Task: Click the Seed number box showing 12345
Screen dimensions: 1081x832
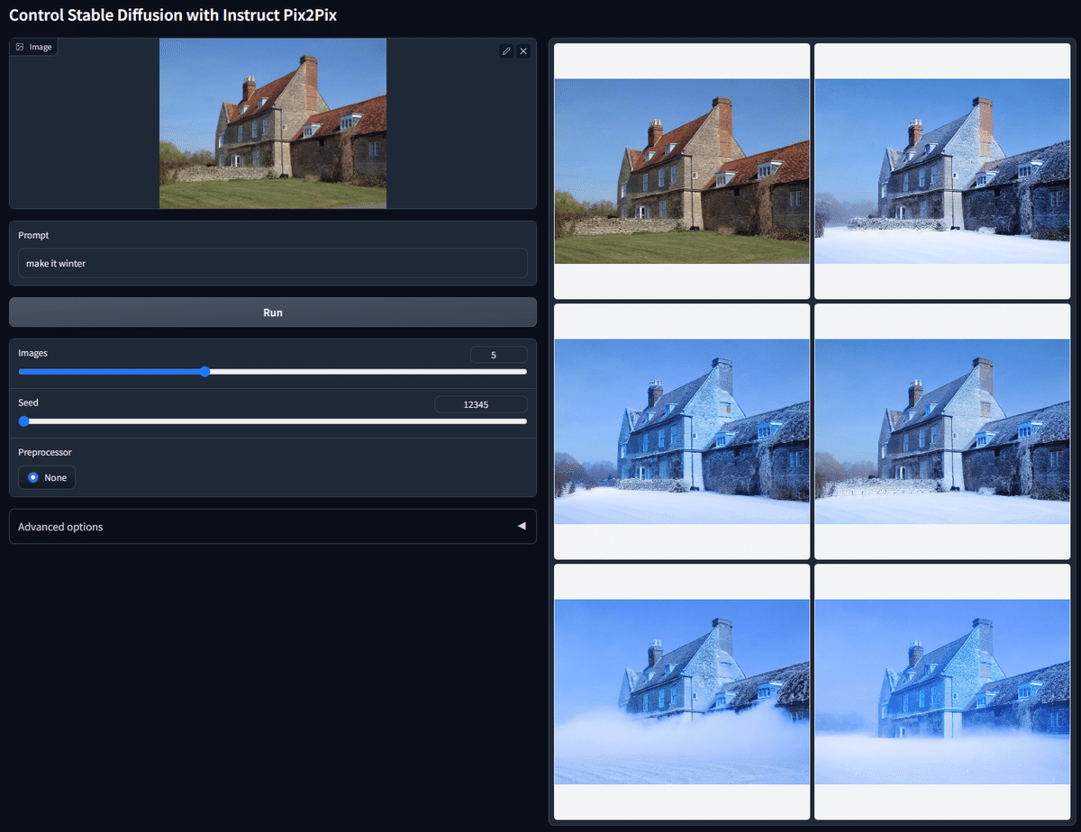Action: pyautogui.click(x=481, y=404)
